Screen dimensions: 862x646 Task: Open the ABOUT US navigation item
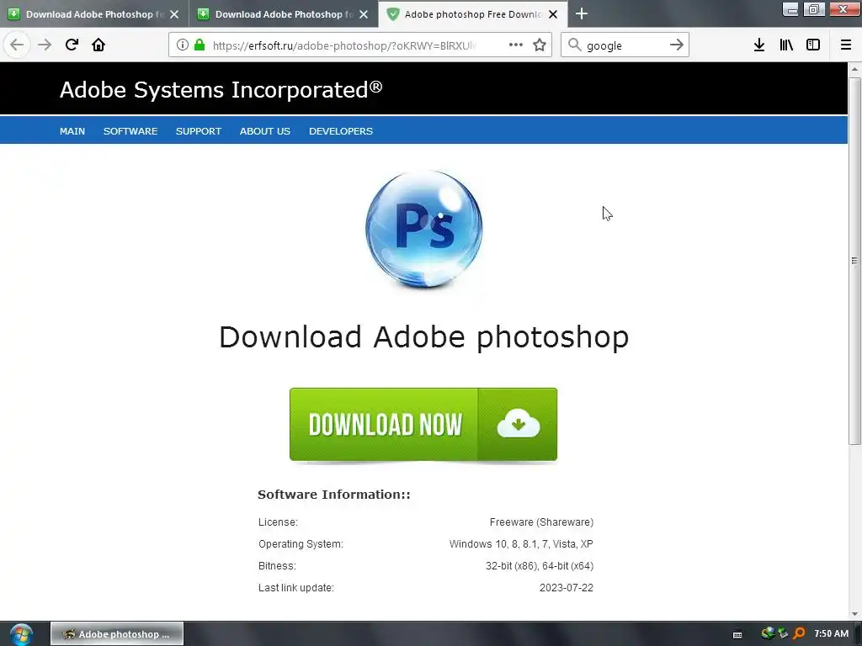pos(265,131)
